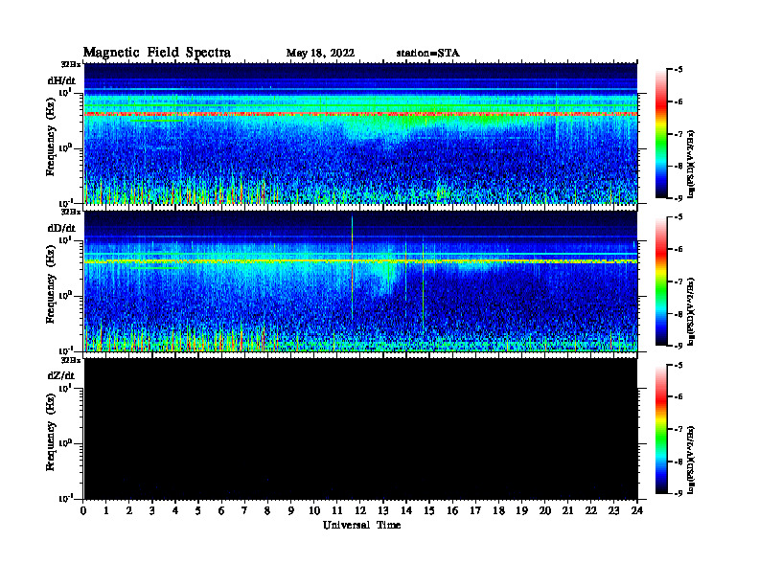Click hour tick label '13' on time axis
This screenshot has height=586, width=759.
coord(383,511)
